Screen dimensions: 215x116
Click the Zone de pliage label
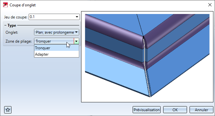tap(18, 41)
